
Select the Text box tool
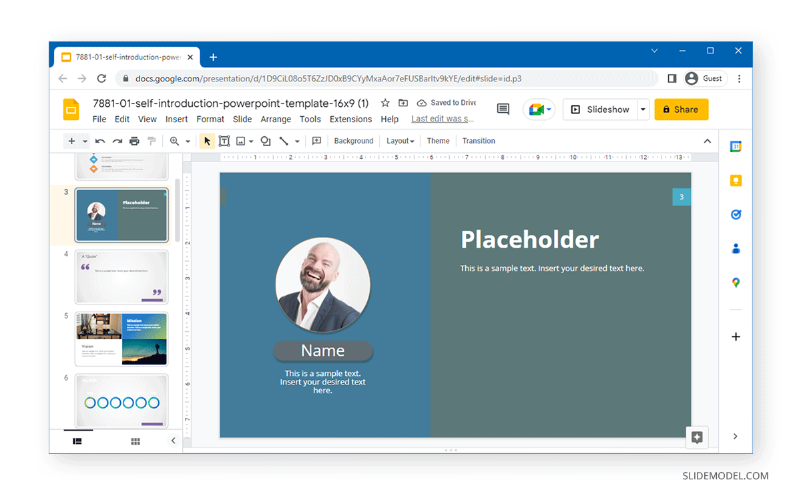[x=224, y=141]
